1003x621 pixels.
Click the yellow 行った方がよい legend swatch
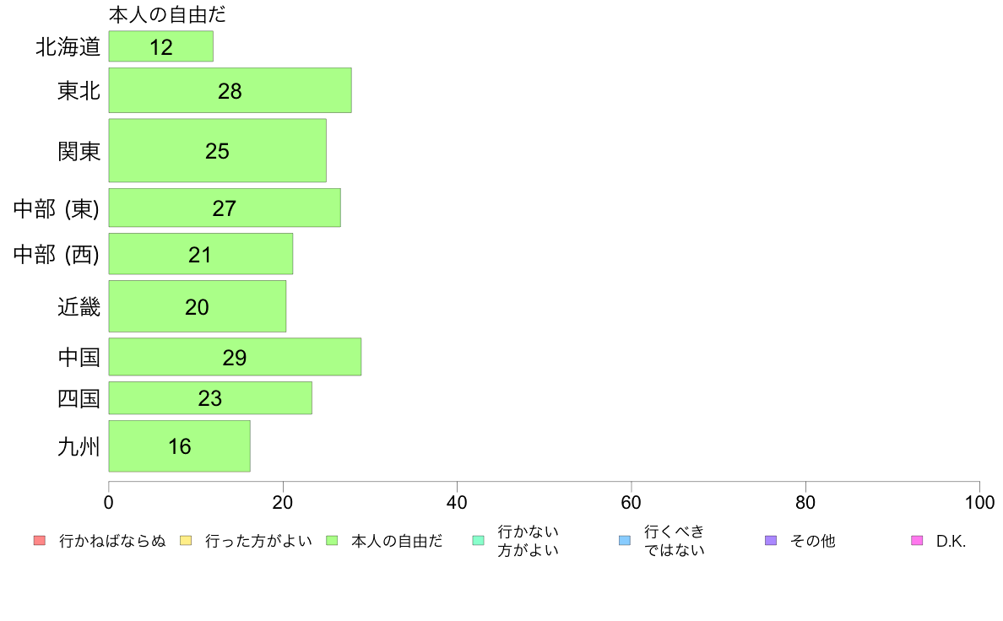click(186, 540)
